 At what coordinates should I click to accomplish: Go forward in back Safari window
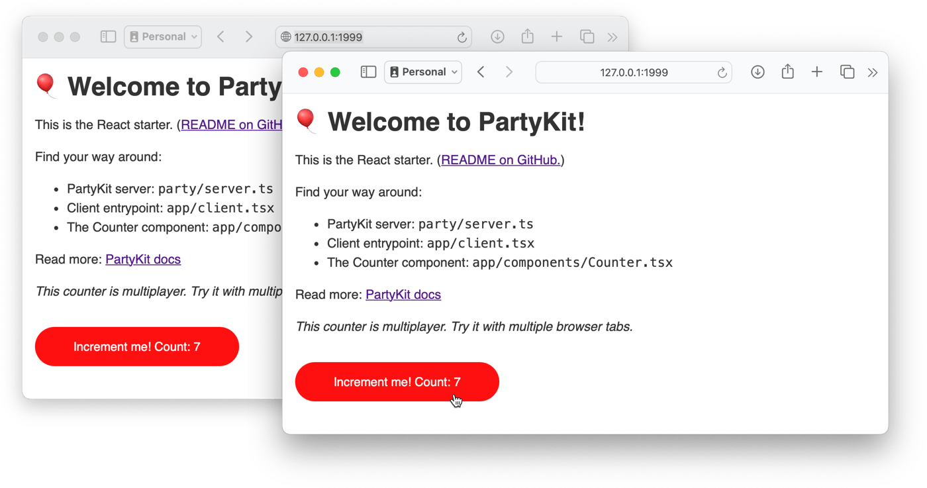pyautogui.click(x=249, y=37)
